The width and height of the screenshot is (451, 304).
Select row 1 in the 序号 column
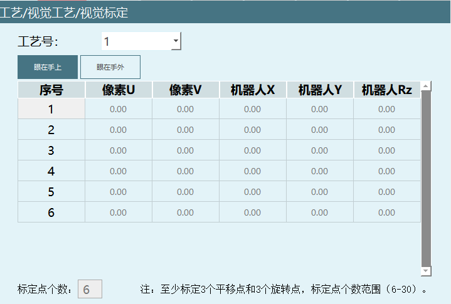point(51,109)
